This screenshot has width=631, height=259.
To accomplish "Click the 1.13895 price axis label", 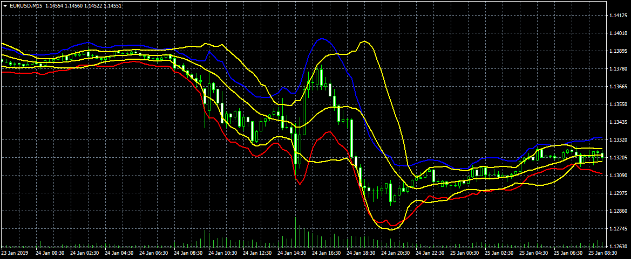I will tap(619, 51).
